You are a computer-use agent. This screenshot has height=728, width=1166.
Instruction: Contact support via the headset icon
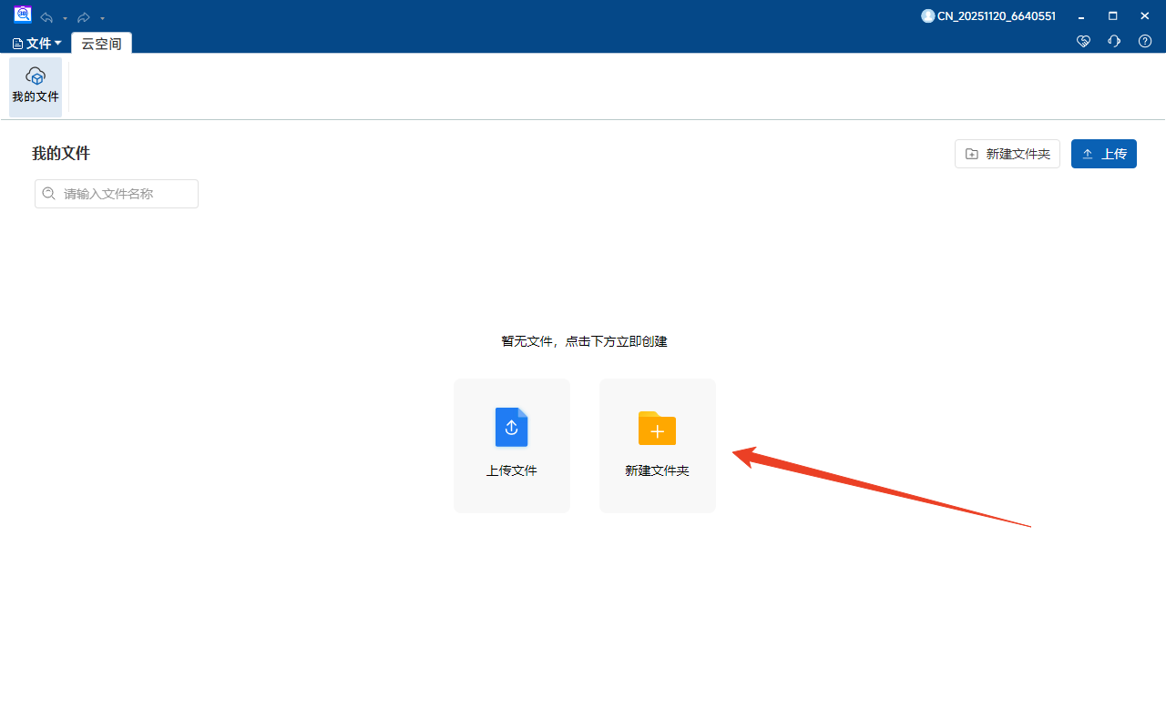(1113, 41)
